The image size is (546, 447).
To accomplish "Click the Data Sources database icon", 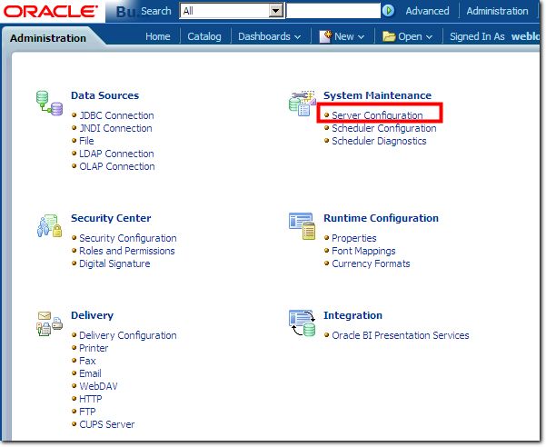I will (49, 103).
